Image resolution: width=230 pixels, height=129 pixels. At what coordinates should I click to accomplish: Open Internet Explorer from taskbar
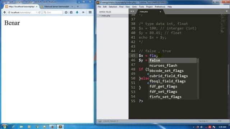14,127
